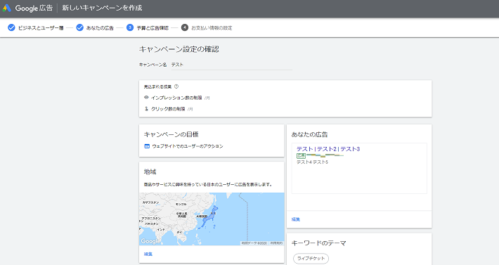Click the キャンペーンの目標 heading
499x265 pixels.
pos(171,134)
